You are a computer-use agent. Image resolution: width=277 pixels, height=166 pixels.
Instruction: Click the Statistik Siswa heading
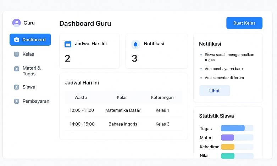tap(216, 116)
